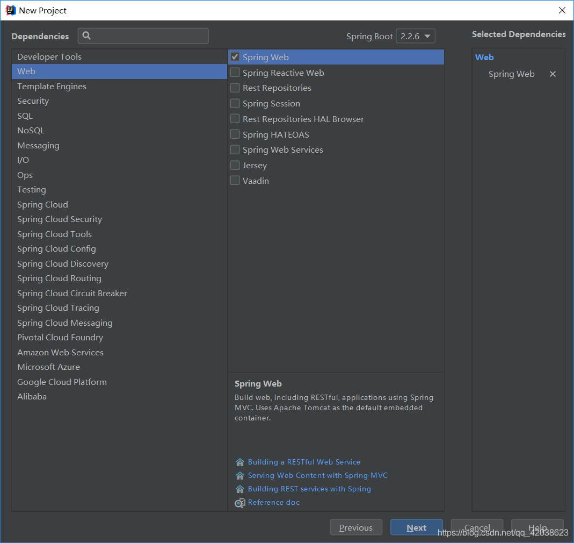The height and width of the screenshot is (543, 574).
Task: Choose the Microsoft Azure category
Action: [119, 367]
